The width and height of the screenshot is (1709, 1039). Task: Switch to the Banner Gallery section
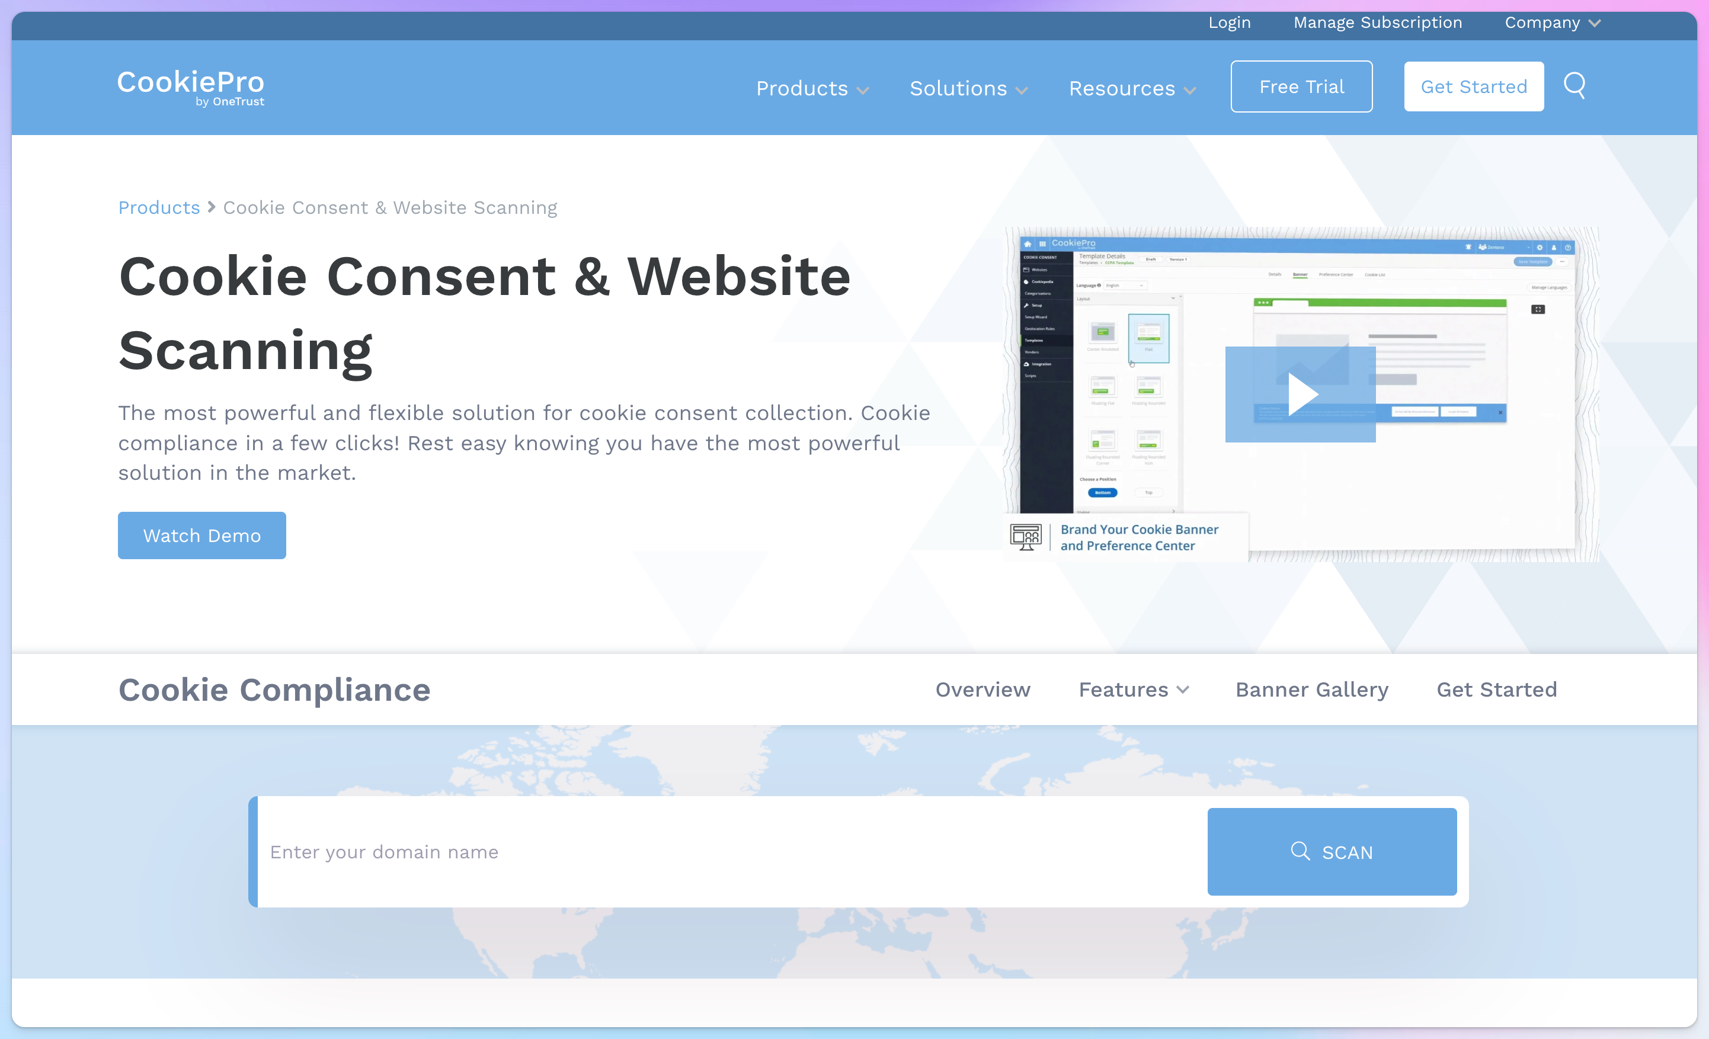[x=1310, y=689]
